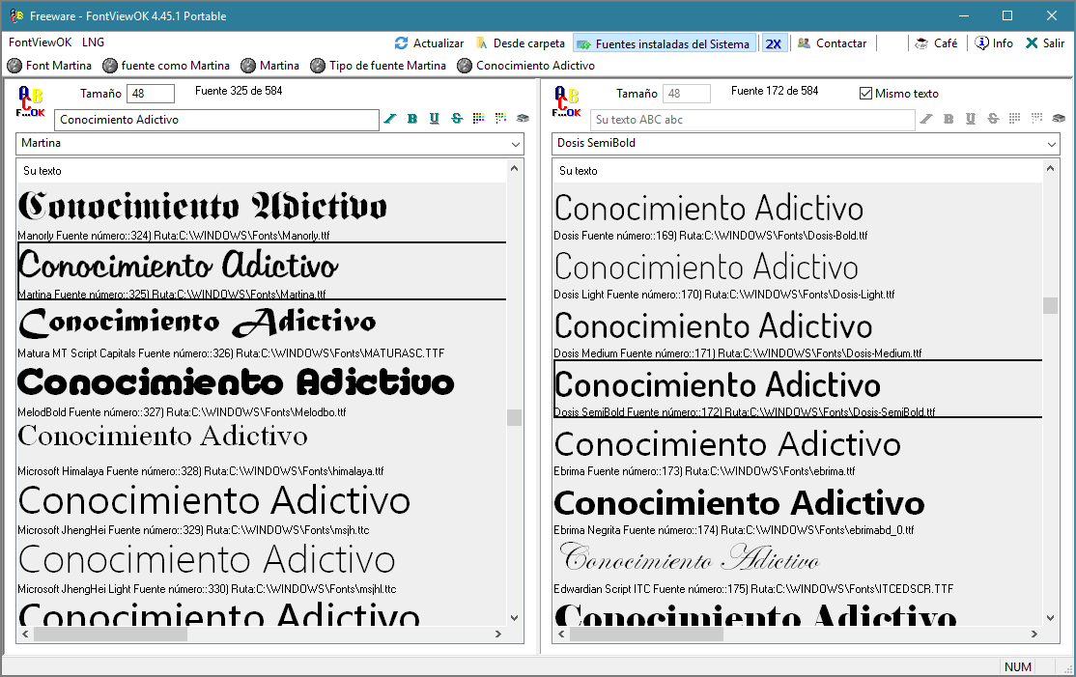Click right list horizontal scroll-right arrow
This screenshot has height=677, width=1076.
[1034, 635]
